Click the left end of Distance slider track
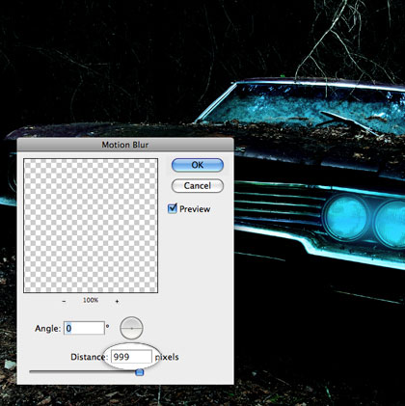Image resolution: width=405 pixels, height=406 pixels. (x=31, y=371)
